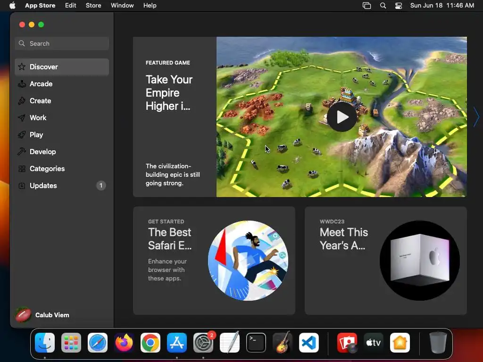This screenshot has width=483, height=362.
Task: Open the Home app from the Dock
Action: (x=400, y=343)
